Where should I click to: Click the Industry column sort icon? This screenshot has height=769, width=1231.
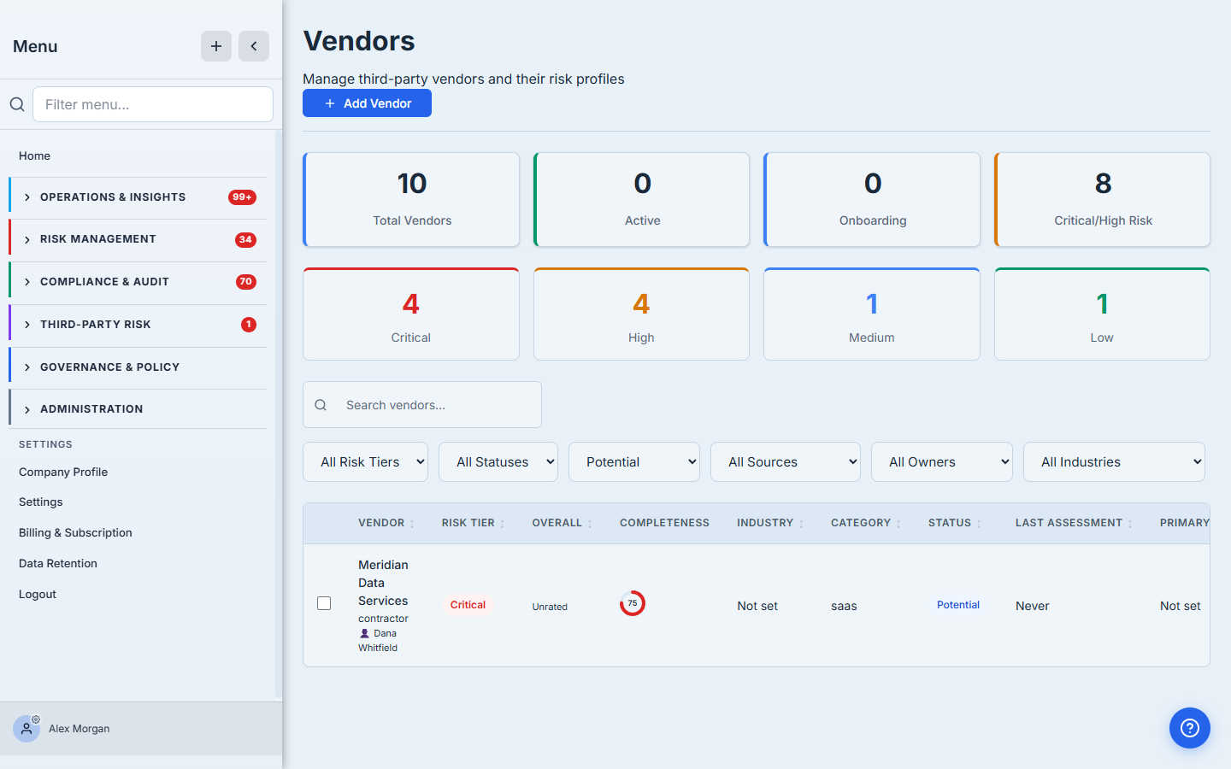click(x=801, y=524)
